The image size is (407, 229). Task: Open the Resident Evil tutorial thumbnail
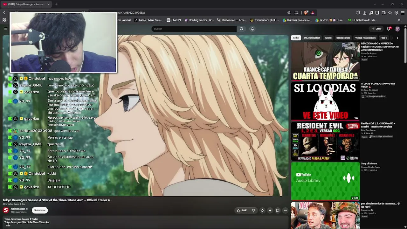coord(325,141)
